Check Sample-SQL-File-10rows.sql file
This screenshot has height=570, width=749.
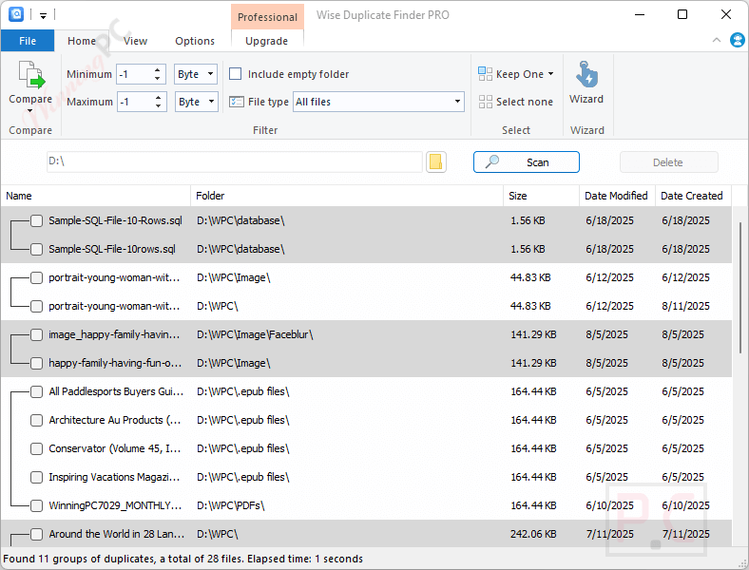point(36,249)
